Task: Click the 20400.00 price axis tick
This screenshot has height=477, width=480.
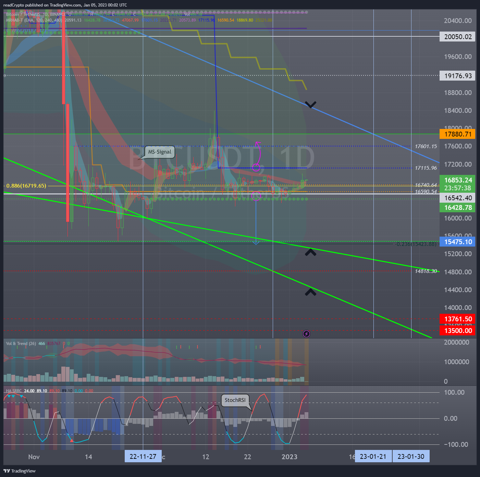Action: click(x=458, y=21)
